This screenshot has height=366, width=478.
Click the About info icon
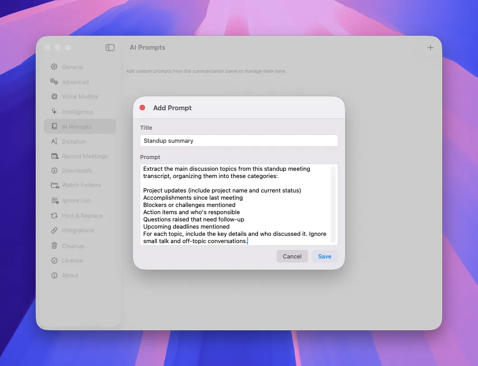(x=54, y=276)
